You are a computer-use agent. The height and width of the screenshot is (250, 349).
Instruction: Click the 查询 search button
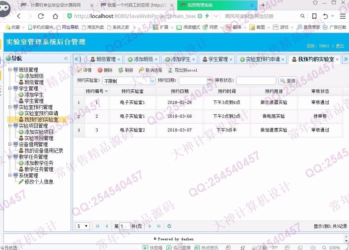click(x=288, y=81)
